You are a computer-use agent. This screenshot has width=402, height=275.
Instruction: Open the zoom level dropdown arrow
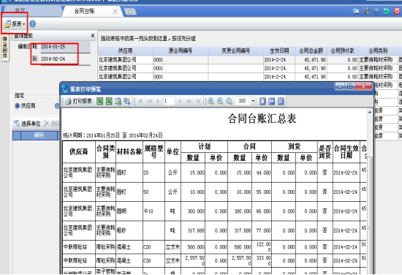tap(254, 101)
